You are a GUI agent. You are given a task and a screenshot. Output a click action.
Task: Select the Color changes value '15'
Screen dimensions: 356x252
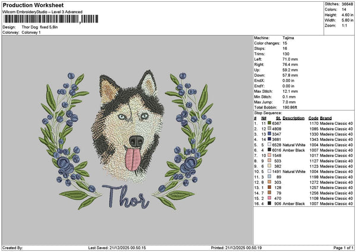coord(285,43)
